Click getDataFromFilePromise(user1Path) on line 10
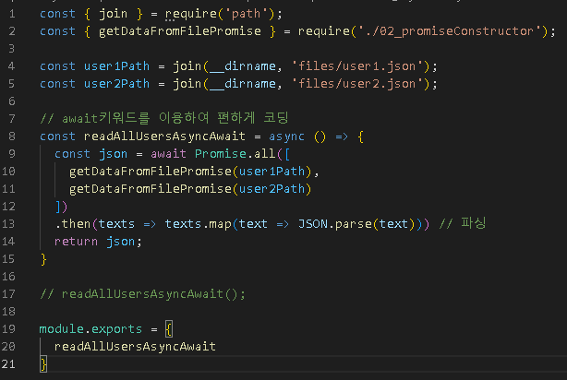The height and width of the screenshot is (380, 567). pos(190,172)
